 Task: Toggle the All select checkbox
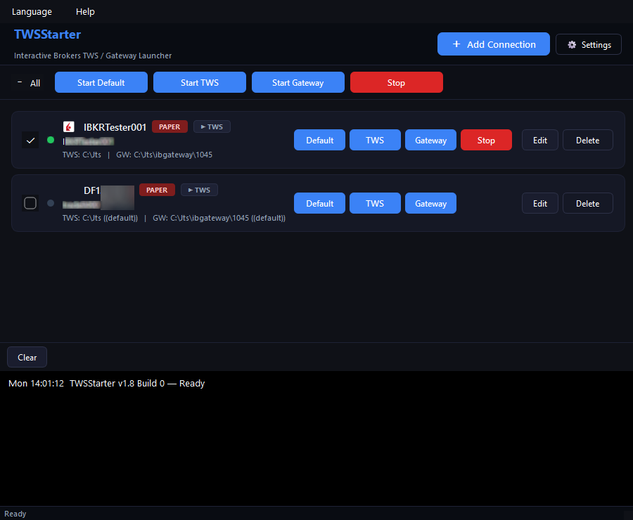pos(20,82)
